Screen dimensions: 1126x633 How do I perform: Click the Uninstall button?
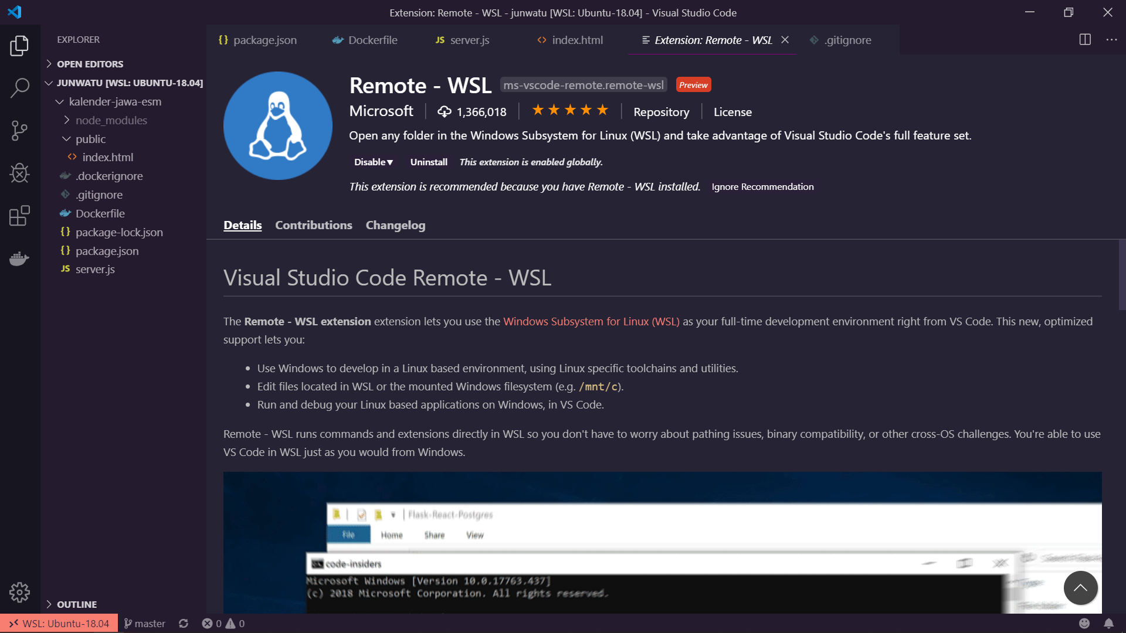pyautogui.click(x=429, y=162)
